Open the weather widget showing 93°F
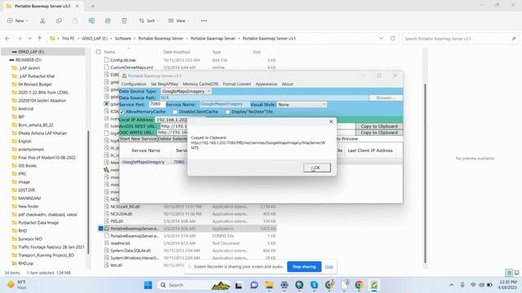This screenshot has height=293, width=522. click(x=16, y=285)
